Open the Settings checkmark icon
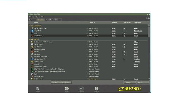This screenshot has width=178, height=111. (81, 89)
